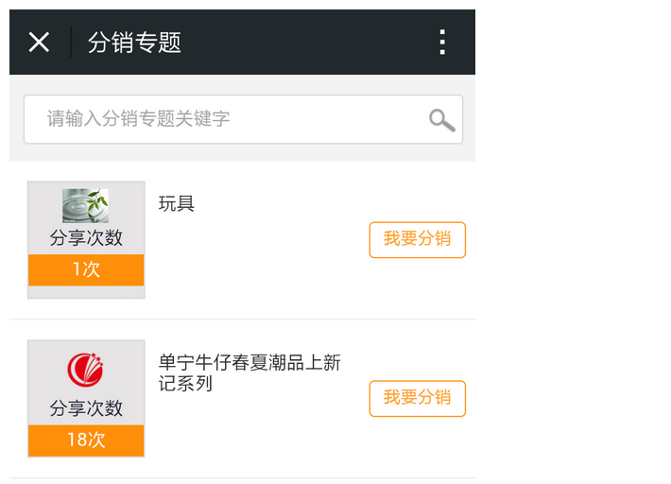Viewport: 671px width, 484px height.
Task: Click the orange 18次 share count bar
Action: click(x=86, y=440)
